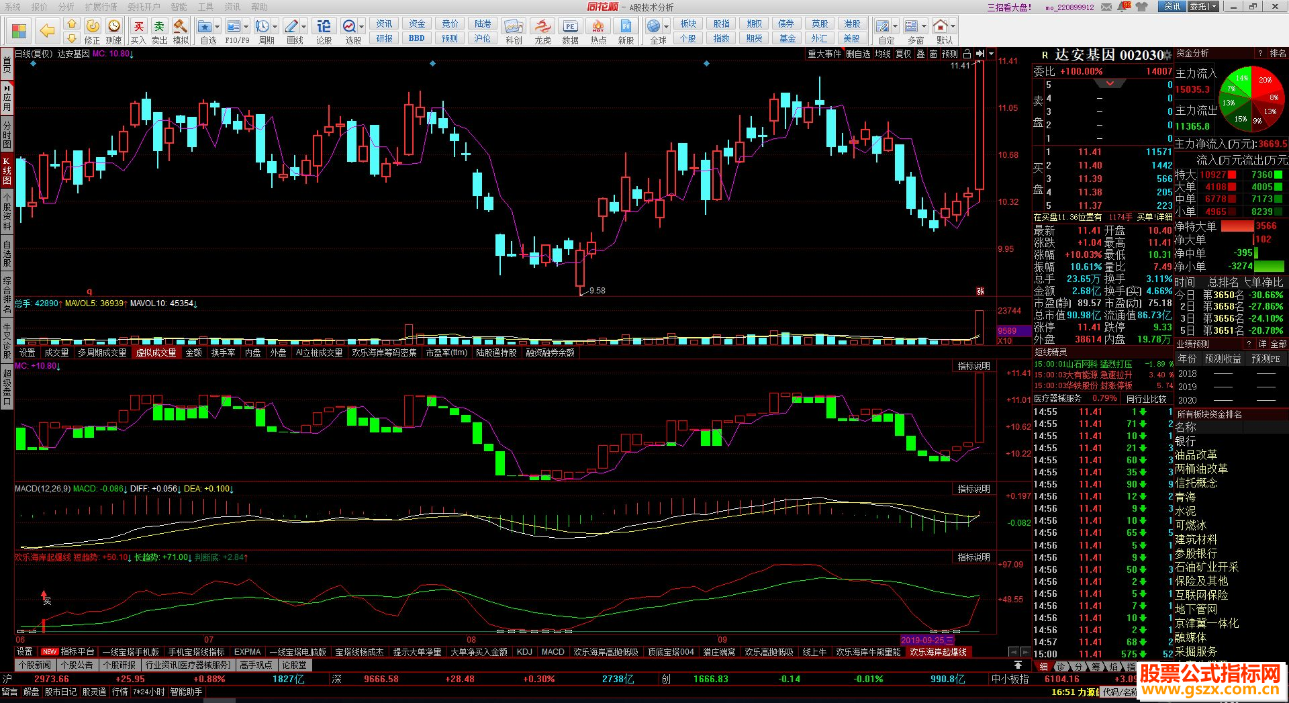Switch to the MACD indicator tab
Viewport: 1289px width, 703px height.
tap(553, 652)
